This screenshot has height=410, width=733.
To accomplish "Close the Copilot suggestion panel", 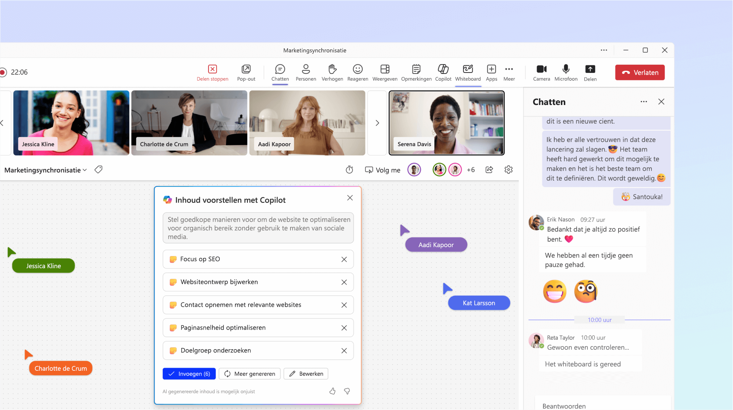I will click(x=350, y=197).
